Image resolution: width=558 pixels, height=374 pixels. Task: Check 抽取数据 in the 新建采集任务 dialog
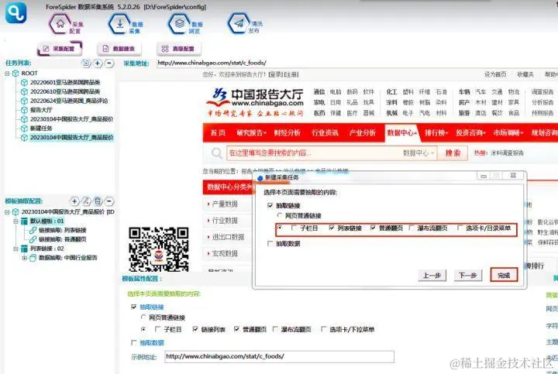click(270, 244)
